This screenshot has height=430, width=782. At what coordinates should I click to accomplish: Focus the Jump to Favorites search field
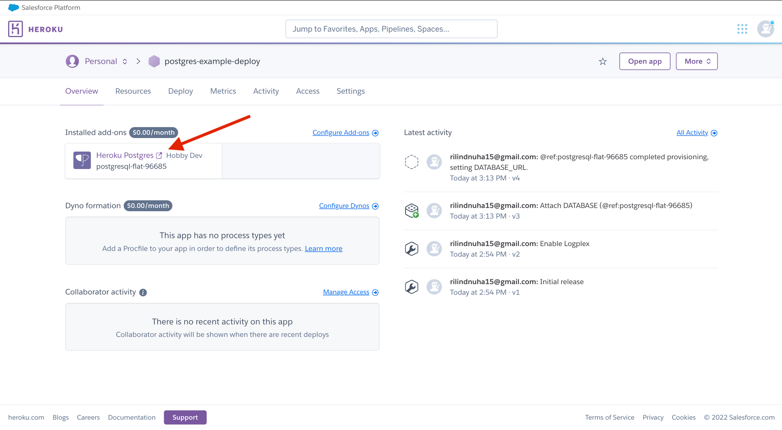391,29
